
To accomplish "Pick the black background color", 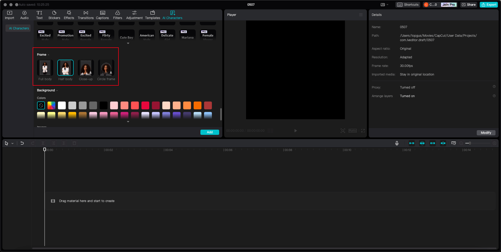I will point(104,105).
